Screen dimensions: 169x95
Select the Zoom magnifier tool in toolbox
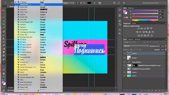(x=4, y=77)
